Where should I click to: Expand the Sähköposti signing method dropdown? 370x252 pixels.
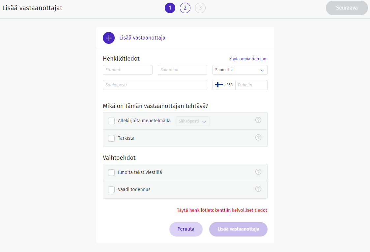pyautogui.click(x=193, y=121)
